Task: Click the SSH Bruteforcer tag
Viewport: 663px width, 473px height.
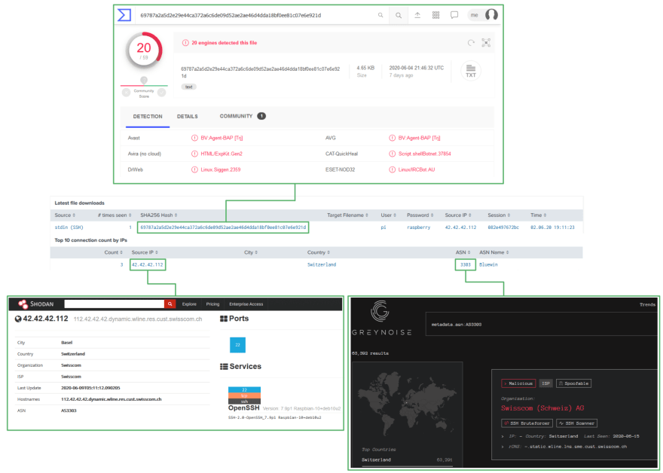Action: click(x=527, y=423)
